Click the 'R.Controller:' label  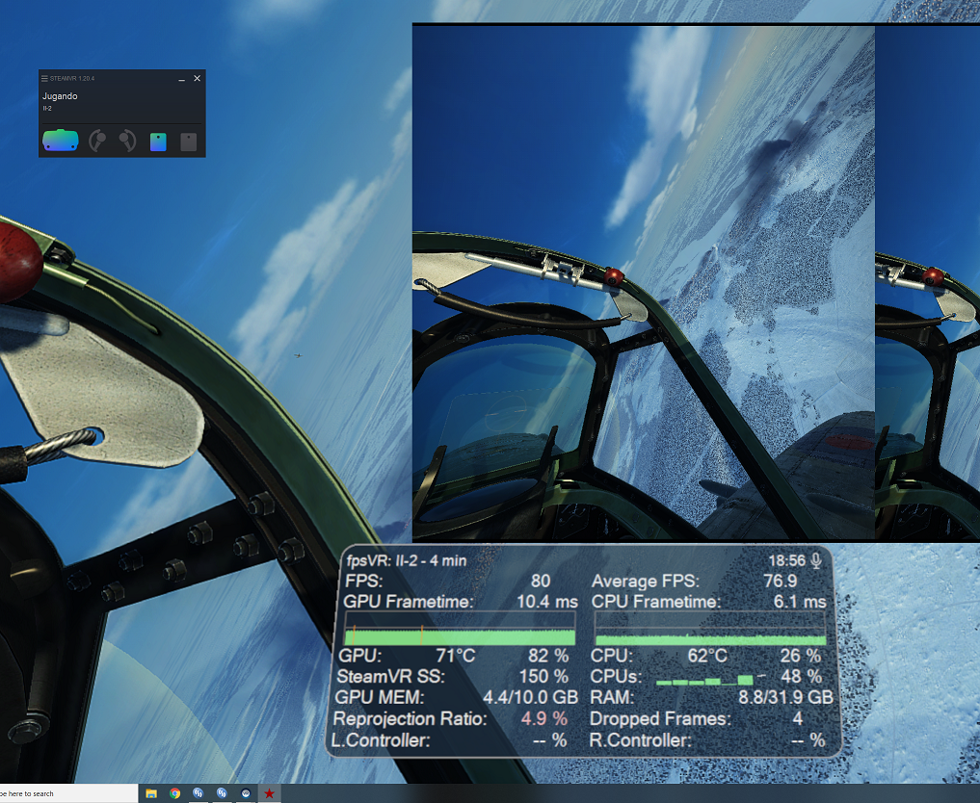pyautogui.click(x=641, y=740)
